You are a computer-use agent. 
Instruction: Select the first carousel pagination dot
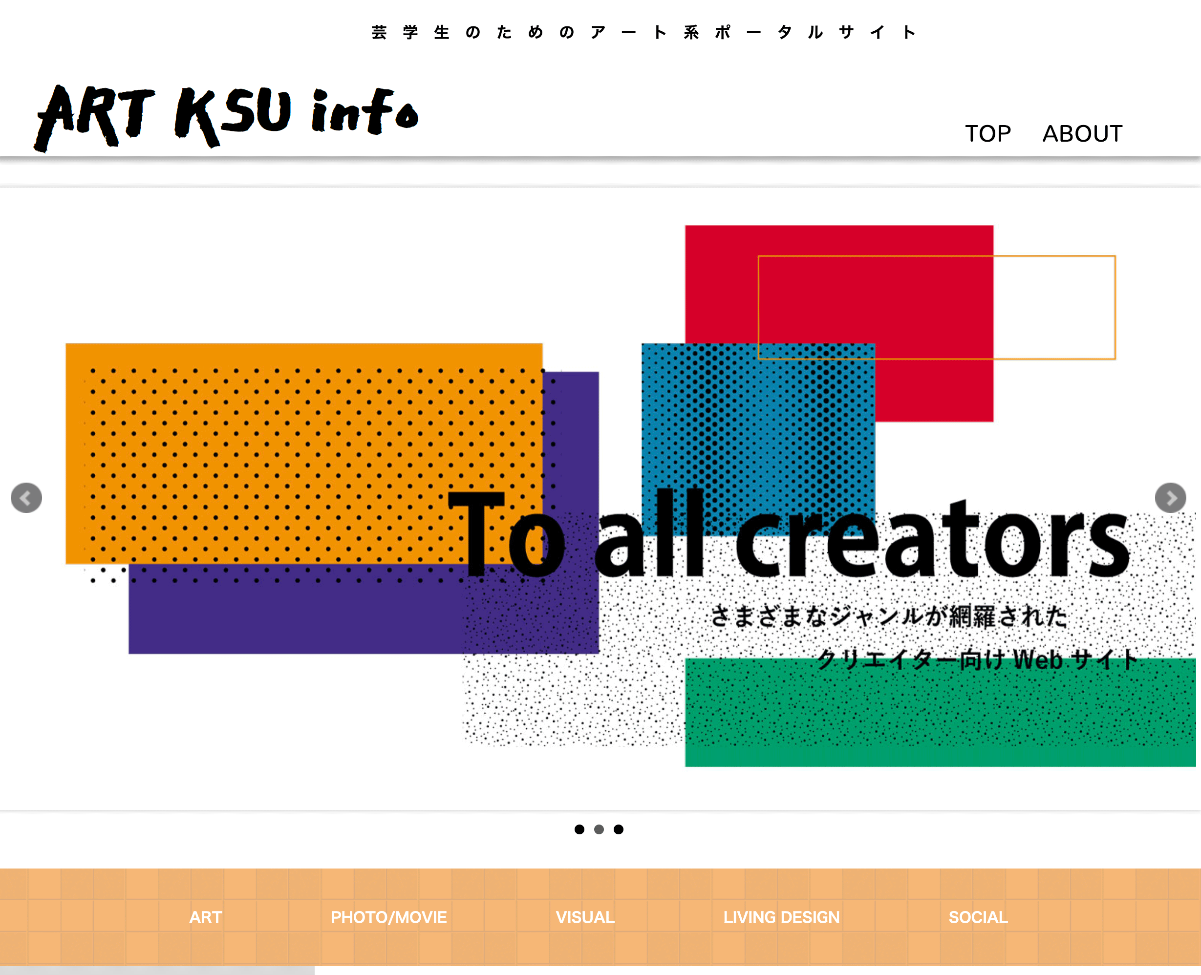[x=579, y=829]
